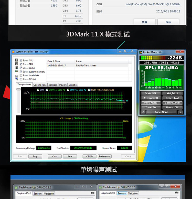
Task: Toggle the Stress cache checkbox
Action: [x=21, y=68]
